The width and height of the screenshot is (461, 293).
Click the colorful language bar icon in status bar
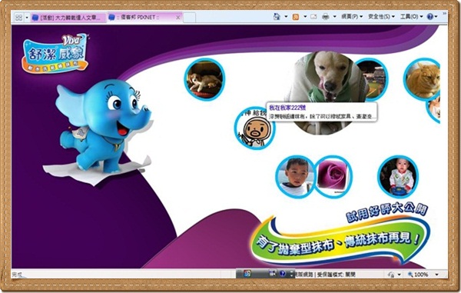tap(247, 274)
